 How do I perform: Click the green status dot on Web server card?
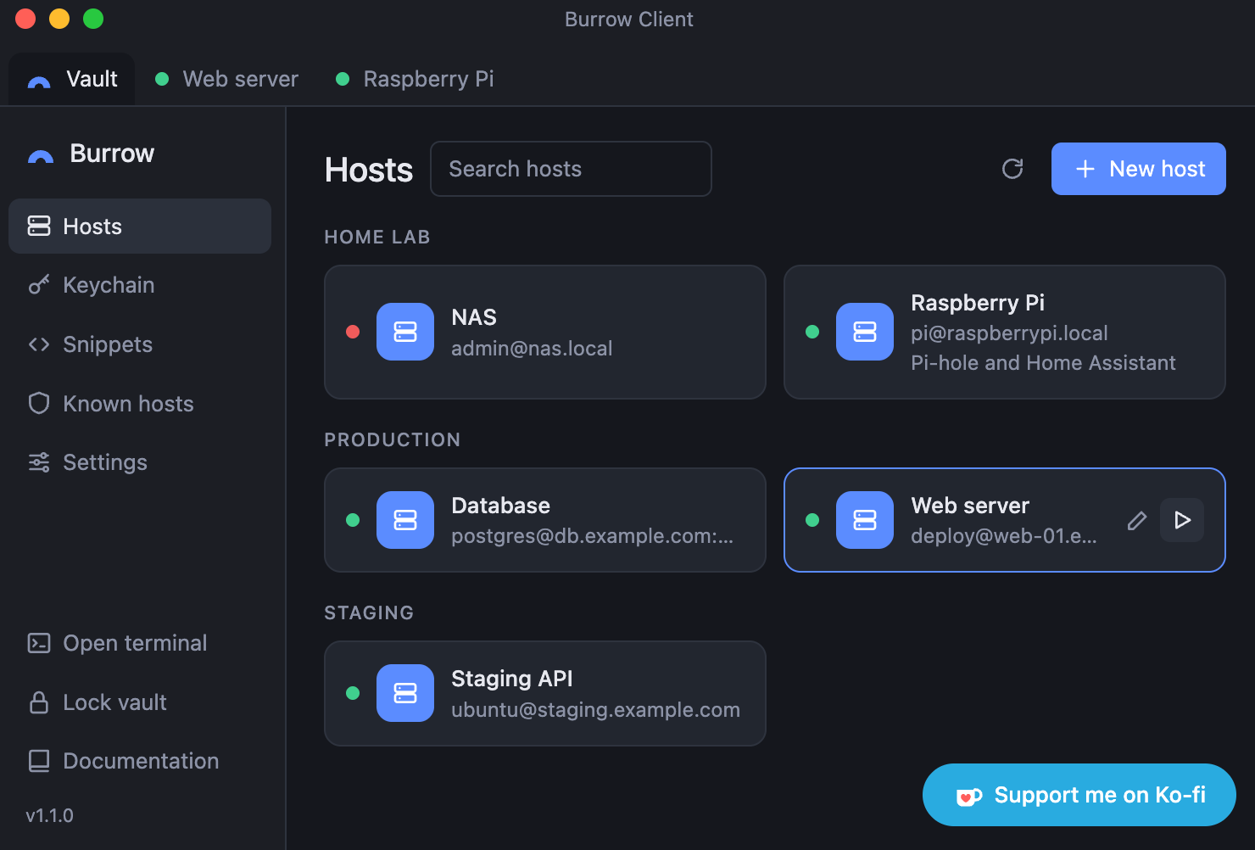812,520
